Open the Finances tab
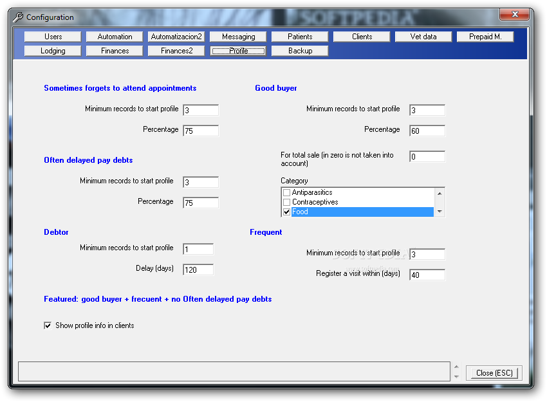The height and width of the screenshot is (402, 547). (115, 51)
